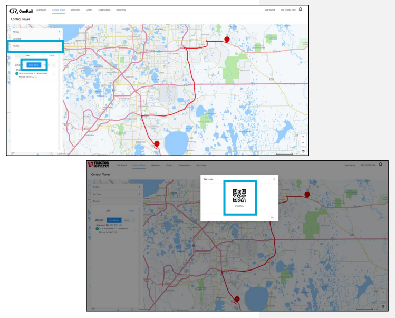Click the Barcode dialog title
This screenshot has width=395, height=318.
(x=208, y=179)
